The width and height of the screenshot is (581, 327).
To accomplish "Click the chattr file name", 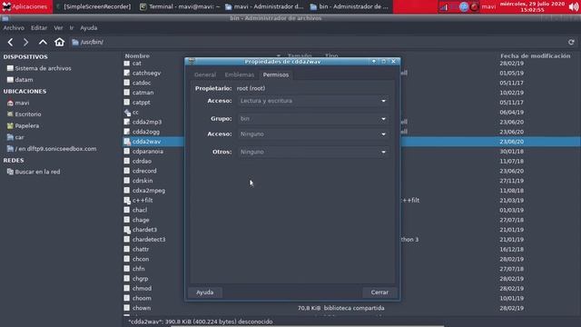I will pyautogui.click(x=141, y=249).
